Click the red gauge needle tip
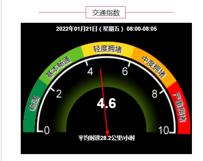203x161 pixels. (x=100, y=69)
